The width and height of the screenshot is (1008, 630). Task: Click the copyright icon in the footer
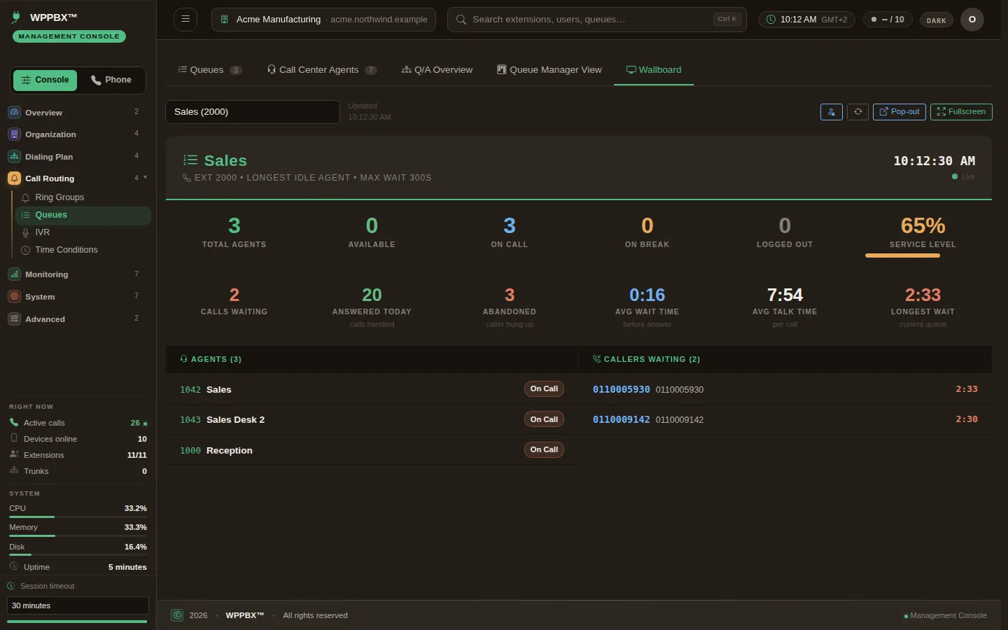(178, 615)
